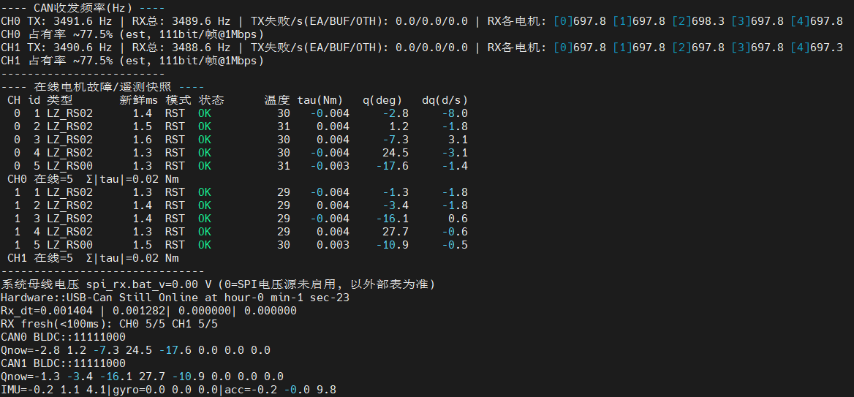Image resolution: width=854 pixels, height=397 pixels.
Task: Click freshness '1.6' in CH0 id 3 row
Action: pyautogui.click(x=142, y=140)
